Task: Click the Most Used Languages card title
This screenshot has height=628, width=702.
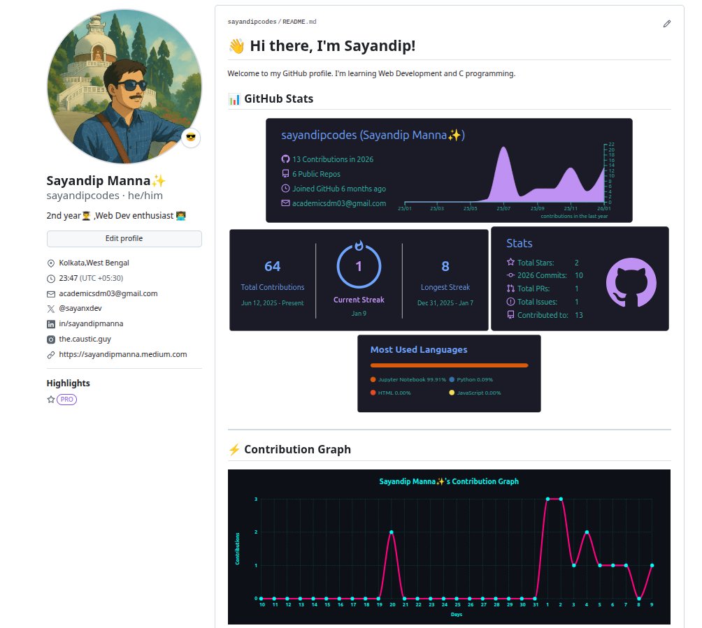Action: (x=419, y=350)
